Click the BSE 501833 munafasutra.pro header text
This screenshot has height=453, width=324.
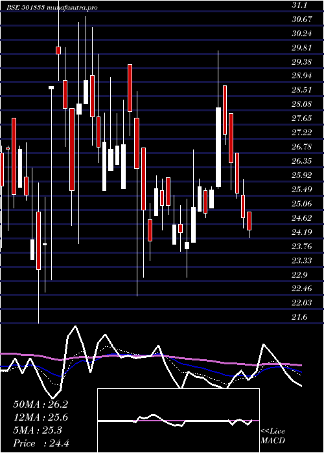52,8
